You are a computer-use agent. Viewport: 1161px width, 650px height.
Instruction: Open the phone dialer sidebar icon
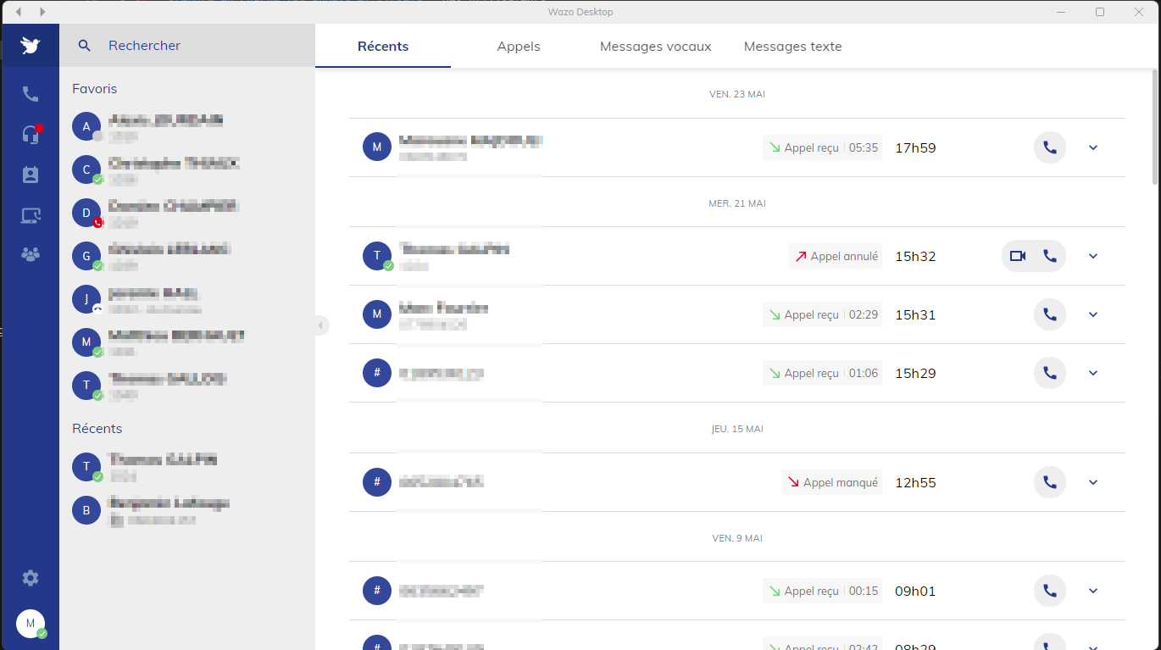click(x=31, y=94)
